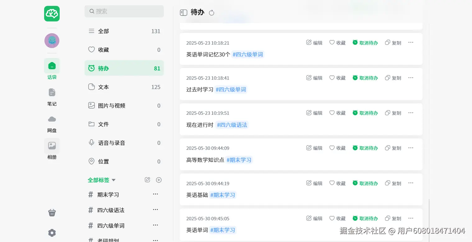Open the 相册 album section

52,149
